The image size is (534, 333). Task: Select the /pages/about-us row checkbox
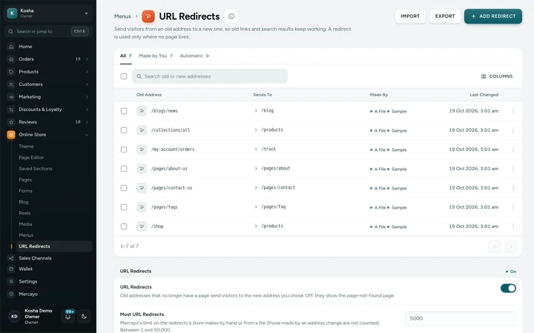[x=124, y=169]
